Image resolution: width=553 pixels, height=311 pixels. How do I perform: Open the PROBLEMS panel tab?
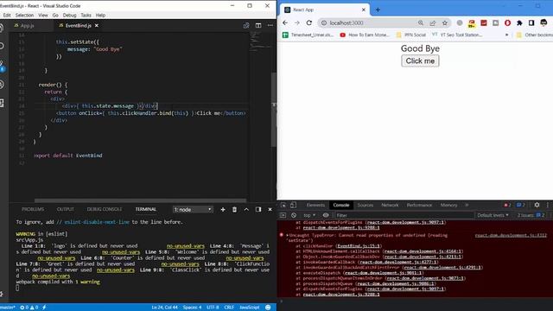tap(33, 209)
